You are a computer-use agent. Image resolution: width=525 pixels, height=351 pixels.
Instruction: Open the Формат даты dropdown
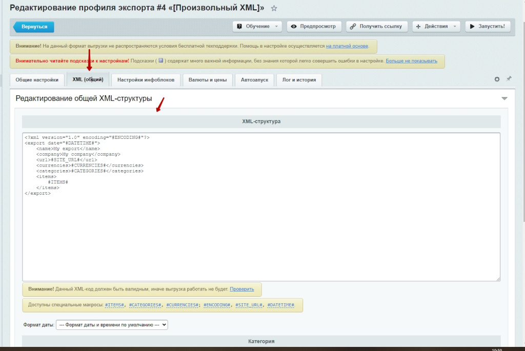coord(112,325)
